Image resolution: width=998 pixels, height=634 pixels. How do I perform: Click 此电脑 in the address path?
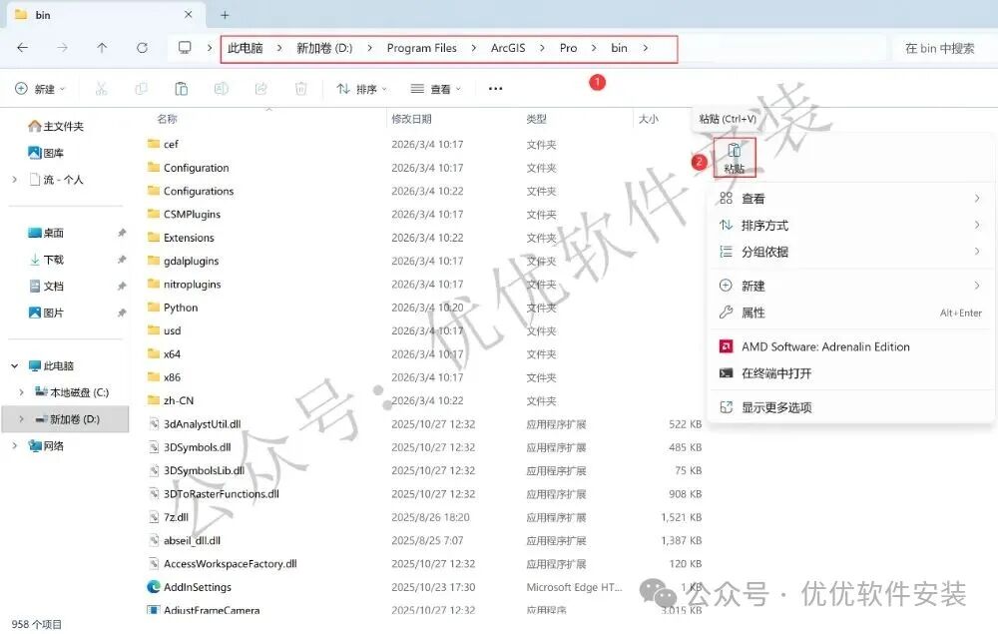coord(246,48)
